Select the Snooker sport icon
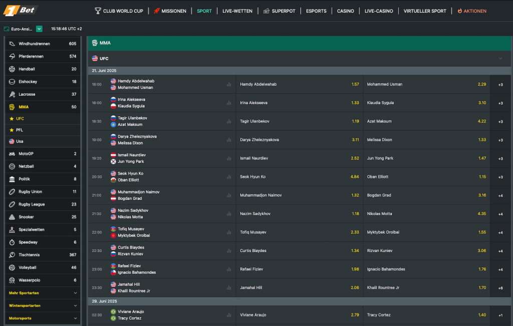Screen dimensions: 513x326 click(12, 217)
